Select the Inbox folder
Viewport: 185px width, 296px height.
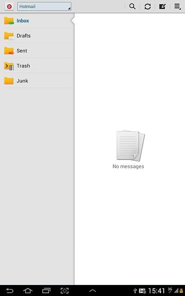[37, 21]
